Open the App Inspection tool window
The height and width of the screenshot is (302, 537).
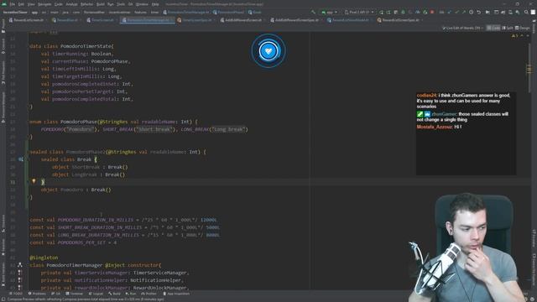pos(176,294)
